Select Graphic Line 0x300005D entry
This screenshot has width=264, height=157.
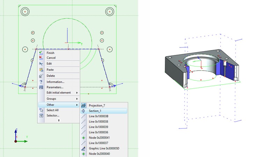click(x=104, y=148)
